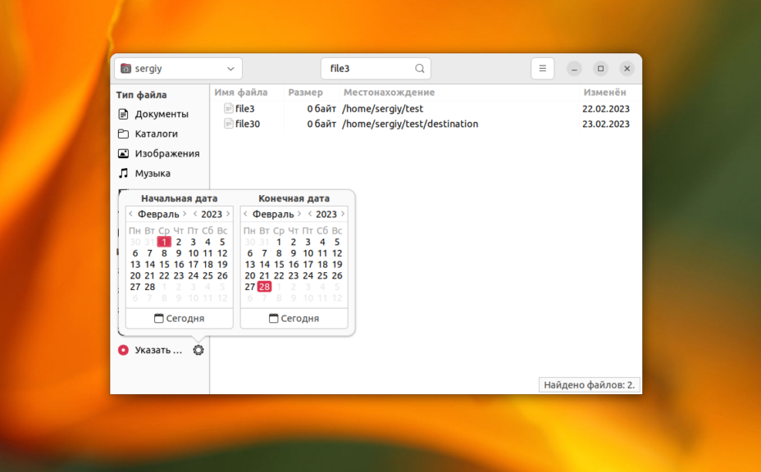Click the magnifier icon in the search field
The image size is (761, 472).
tap(420, 69)
